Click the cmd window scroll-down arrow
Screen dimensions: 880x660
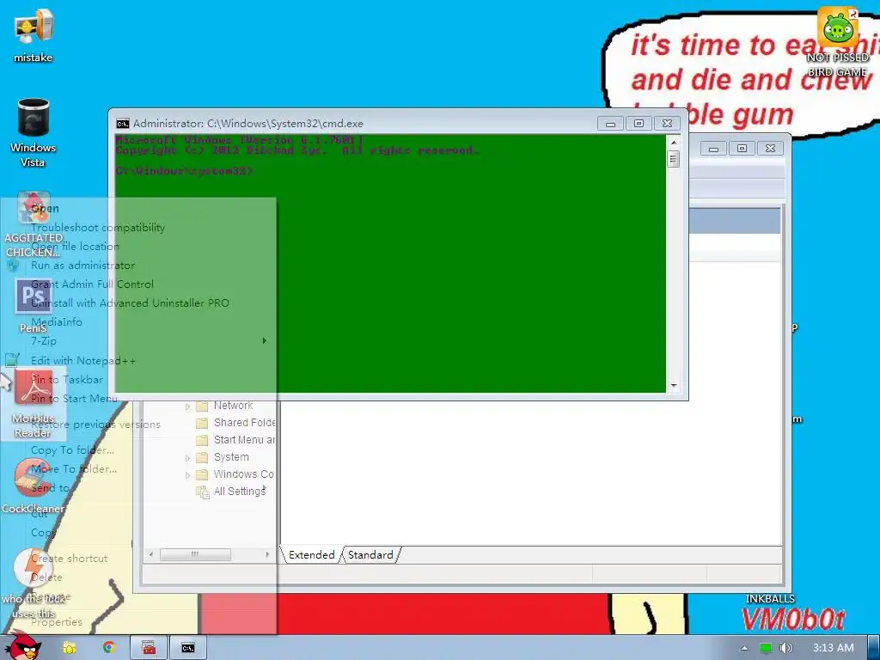[x=674, y=386]
